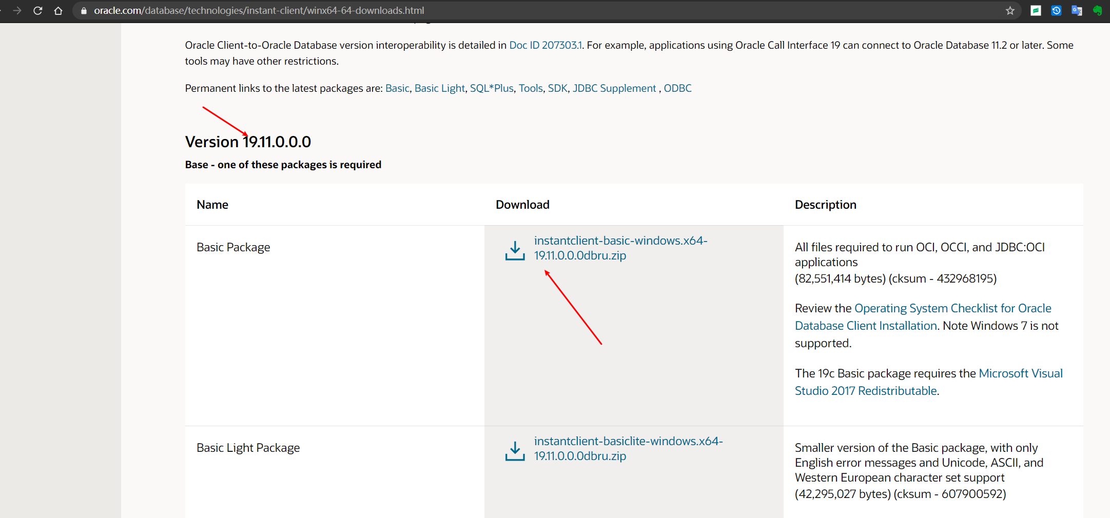Open the ODBC permanent link
Viewport: 1110px width, 518px height.
pos(677,88)
